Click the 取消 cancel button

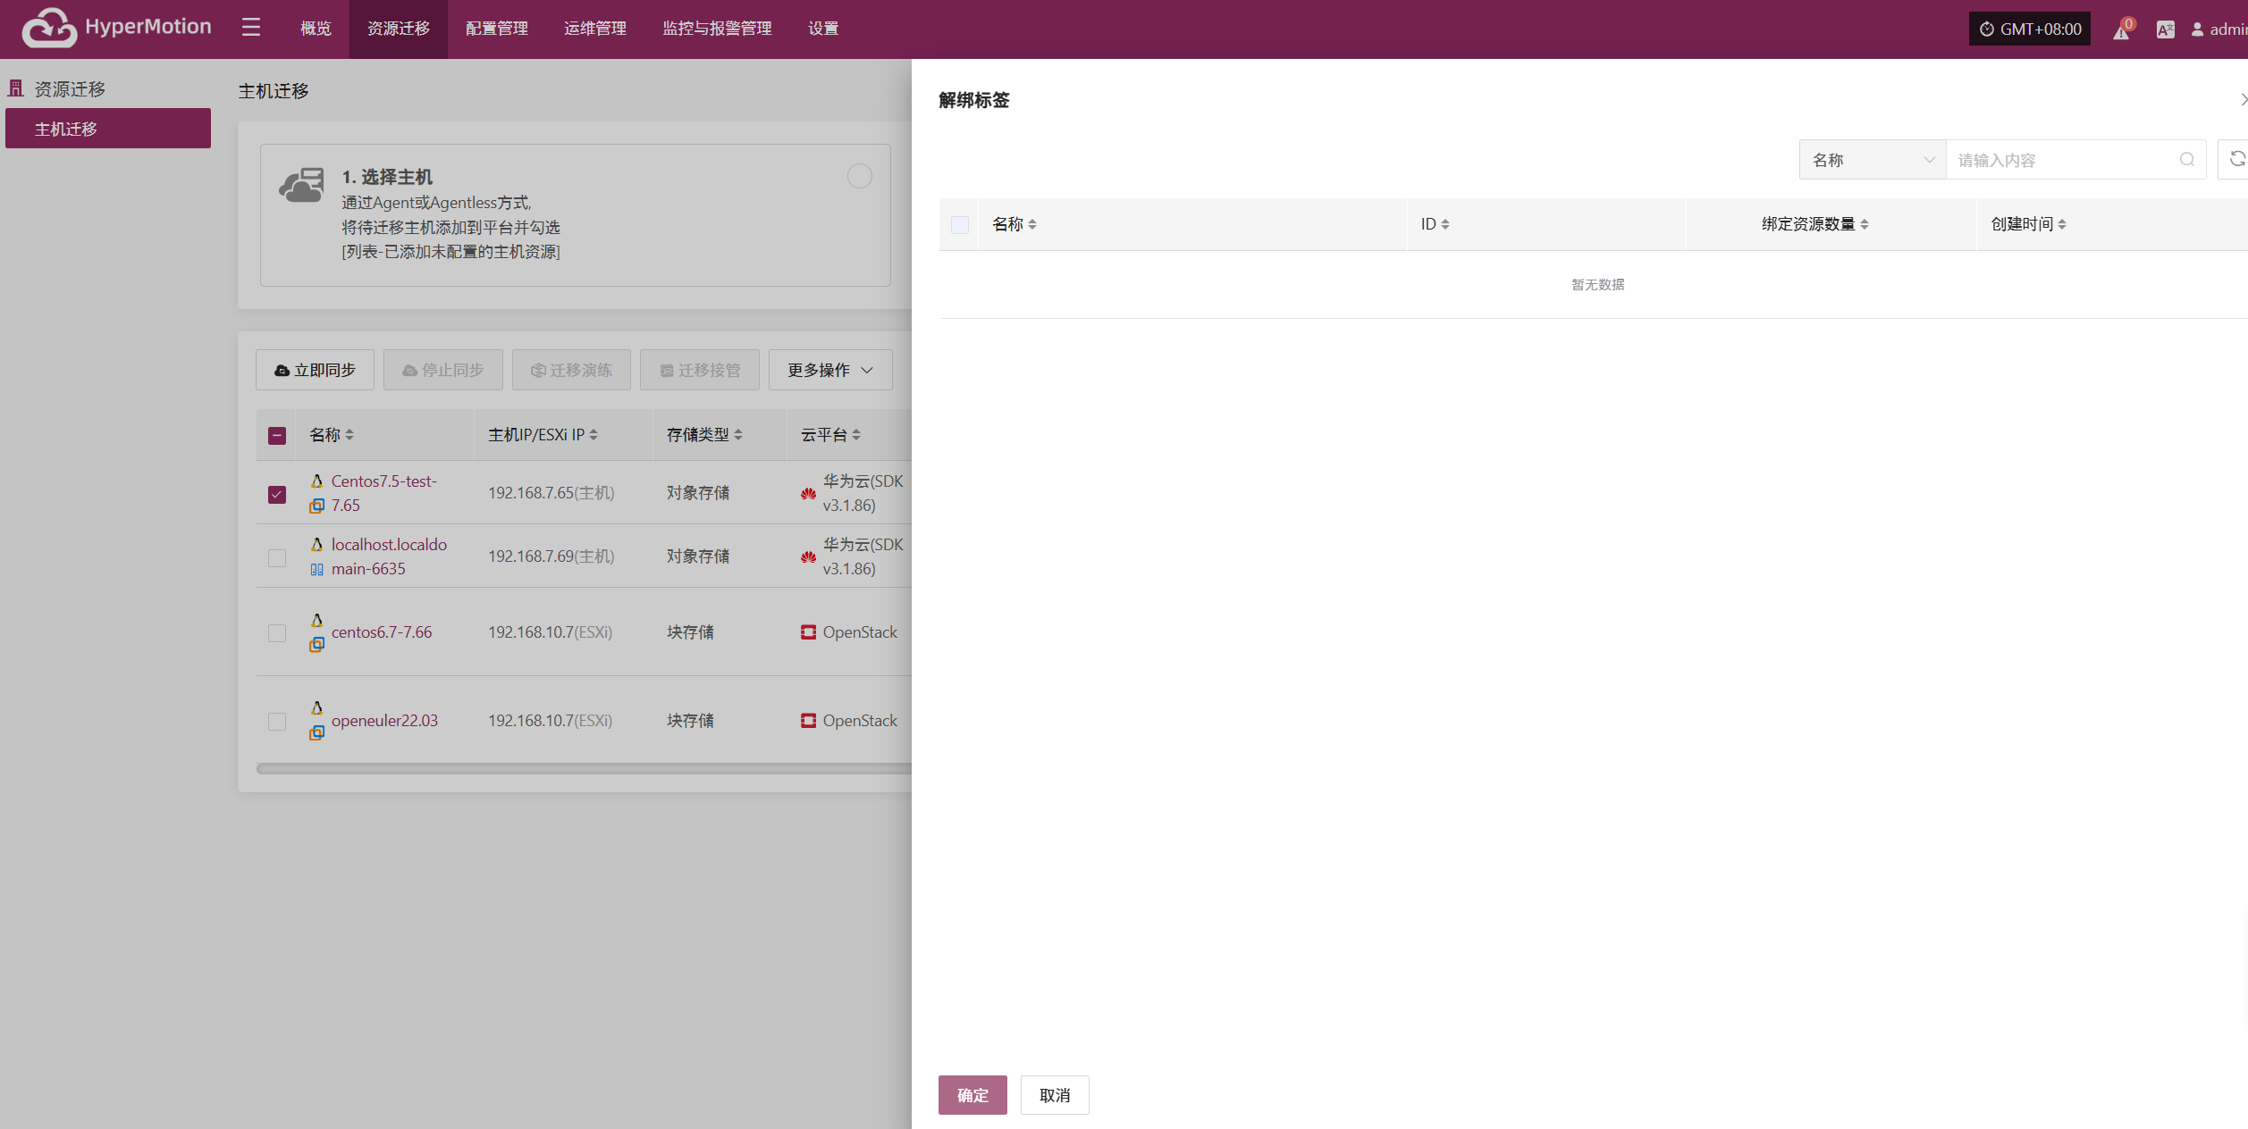pyautogui.click(x=1055, y=1095)
